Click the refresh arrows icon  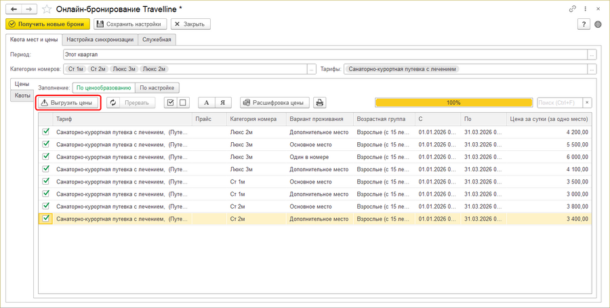(x=113, y=103)
